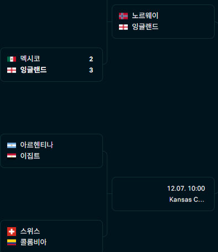218x252 pixels.
Task: Click the Mexico flag icon
Action: coord(12,59)
